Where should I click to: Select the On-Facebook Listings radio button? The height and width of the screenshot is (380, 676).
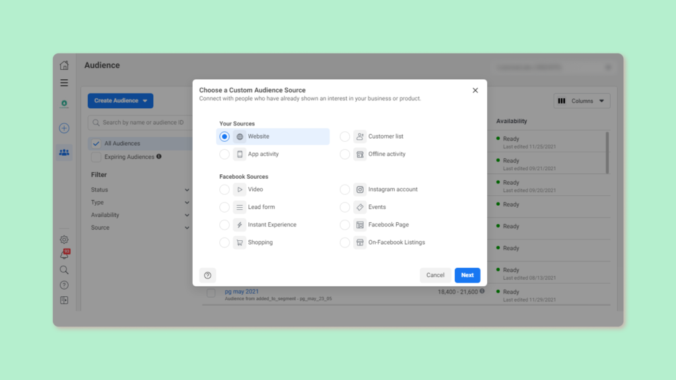(x=345, y=243)
